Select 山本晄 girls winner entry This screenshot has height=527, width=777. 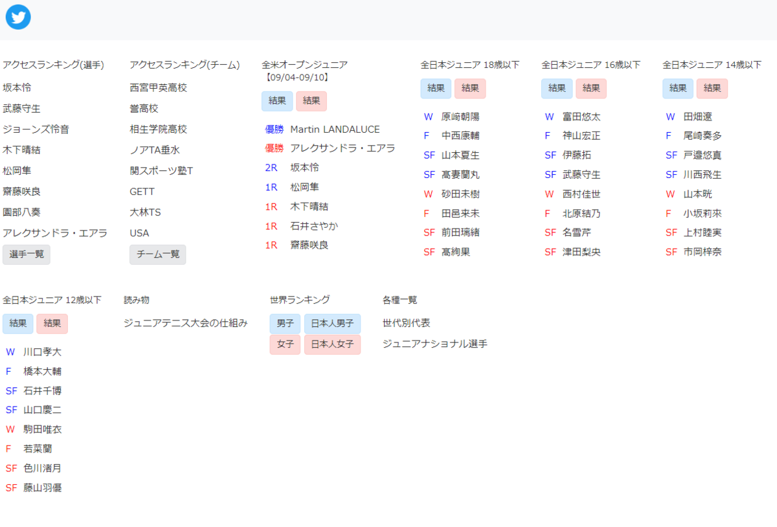coord(697,194)
